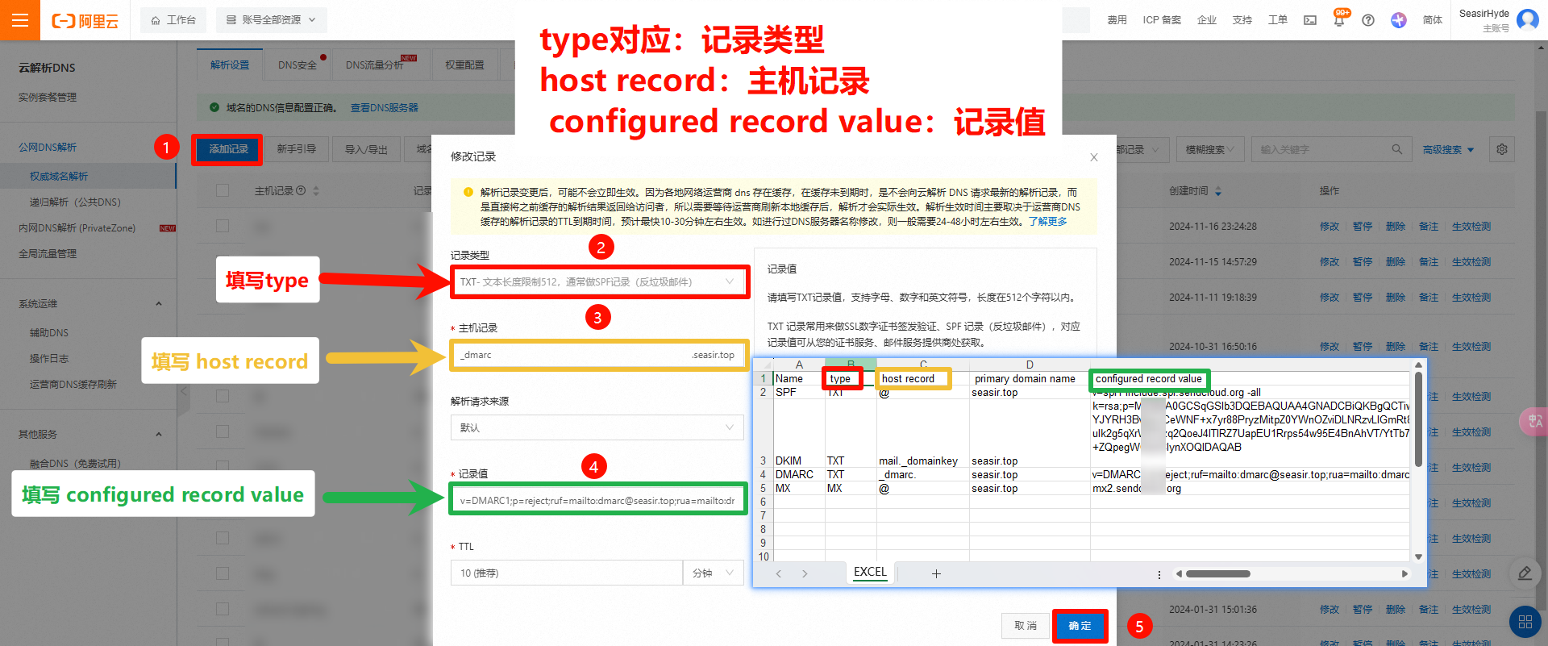1548x646 pixels.
Task: Click the Alibaba Cloud logo
Action: coord(85,21)
